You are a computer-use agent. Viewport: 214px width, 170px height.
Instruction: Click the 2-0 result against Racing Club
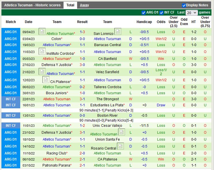(82, 153)
